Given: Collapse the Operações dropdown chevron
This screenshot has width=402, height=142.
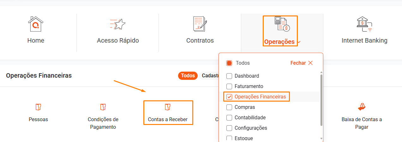Looking at the screenshot, I should tap(299, 42).
